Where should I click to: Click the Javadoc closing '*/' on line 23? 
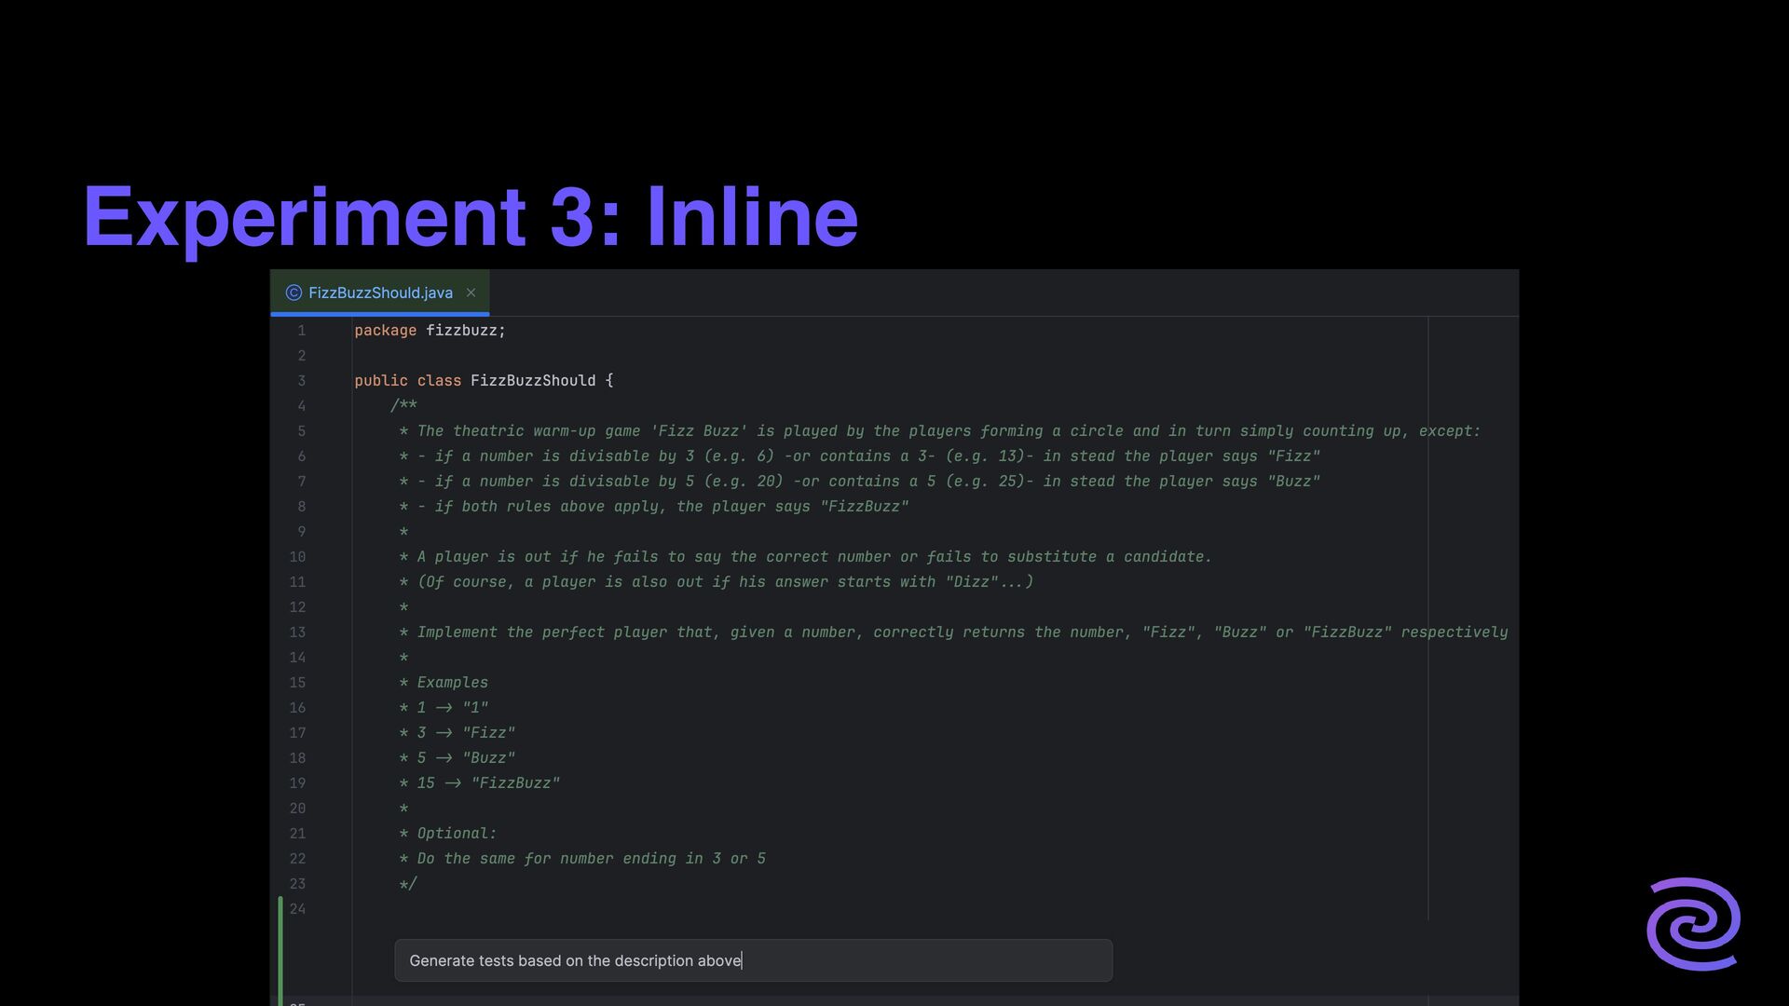[407, 884]
